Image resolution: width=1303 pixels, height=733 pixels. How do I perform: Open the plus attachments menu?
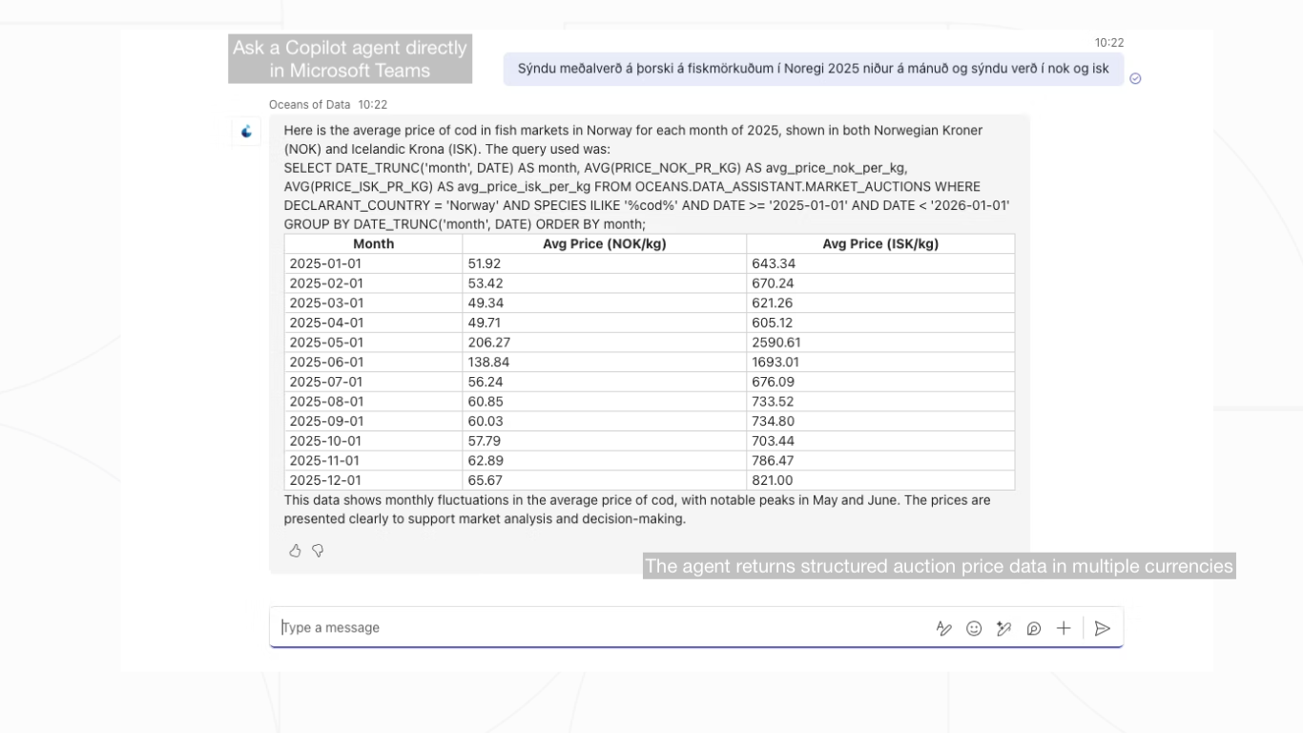click(x=1064, y=628)
